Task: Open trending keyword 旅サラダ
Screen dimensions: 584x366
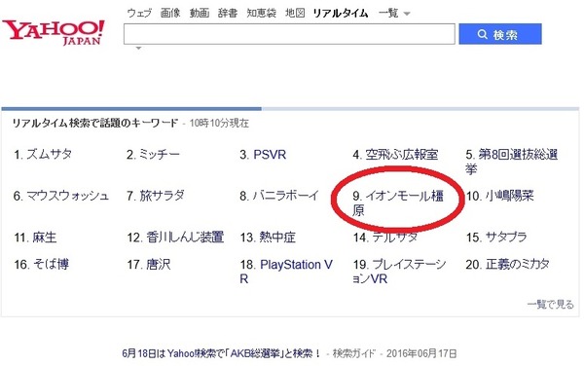Action: pyautogui.click(x=162, y=196)
